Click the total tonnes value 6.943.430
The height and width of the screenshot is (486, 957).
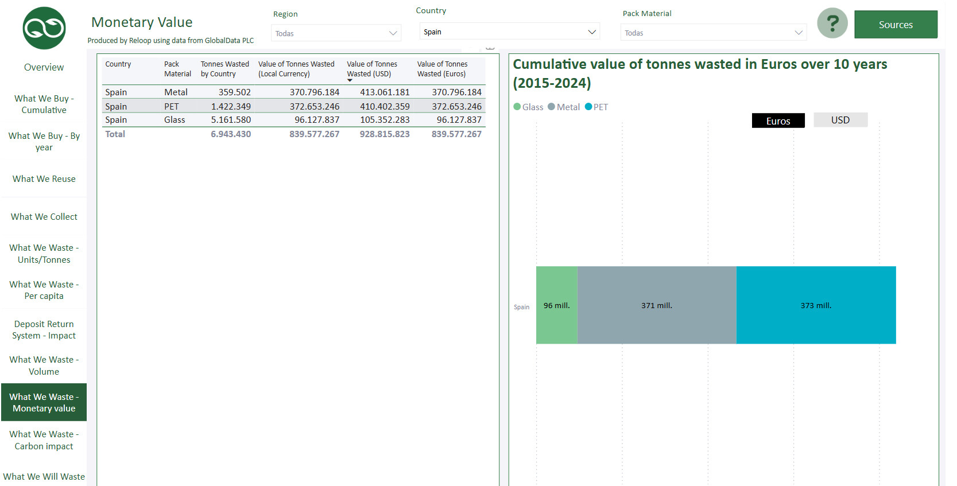(231, 134)
